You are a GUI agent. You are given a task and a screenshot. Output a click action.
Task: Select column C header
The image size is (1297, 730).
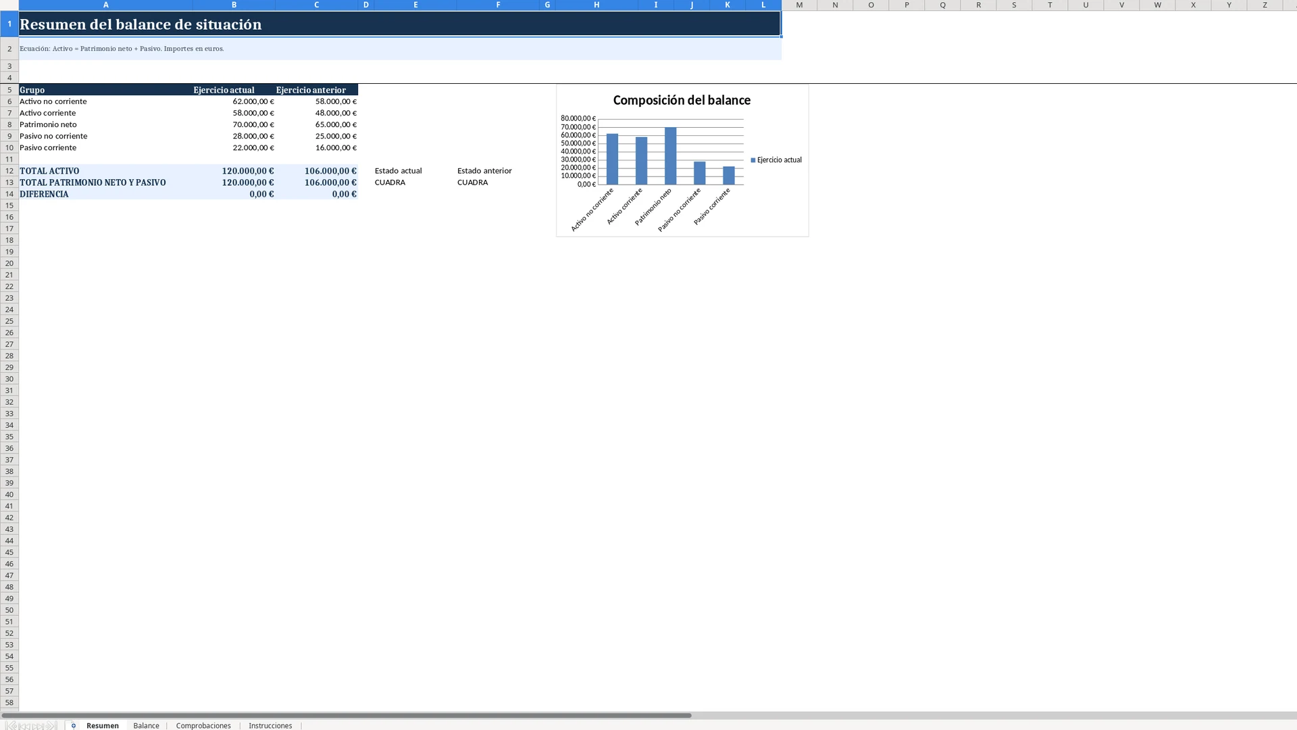pos(317,5)
